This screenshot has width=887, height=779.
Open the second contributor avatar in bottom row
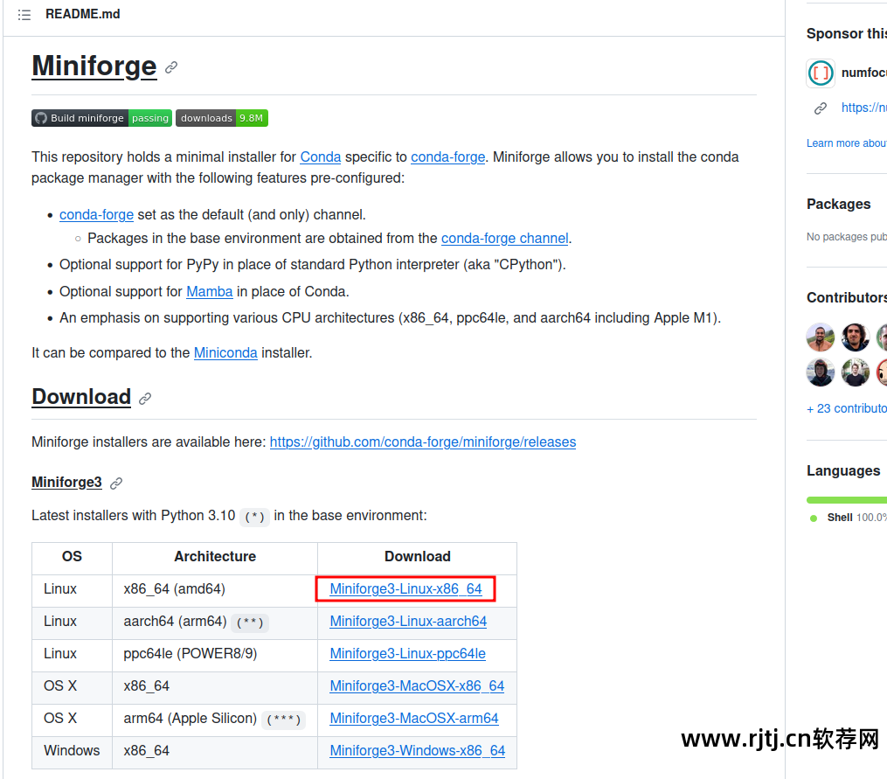click(x=856, y=372)
